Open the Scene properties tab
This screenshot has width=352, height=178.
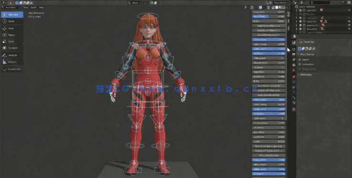294,65
